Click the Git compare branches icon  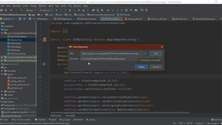coord(122,10)
